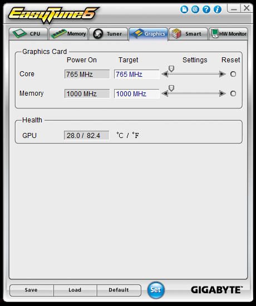The width and height of the screenshot is (256, 306).
Task: Click the Memory clock slider handle
Action: click(171, 88)
